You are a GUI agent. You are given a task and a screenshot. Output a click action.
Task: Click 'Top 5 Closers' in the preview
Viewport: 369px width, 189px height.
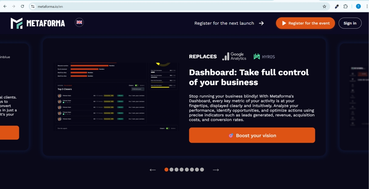click(65, 89)
